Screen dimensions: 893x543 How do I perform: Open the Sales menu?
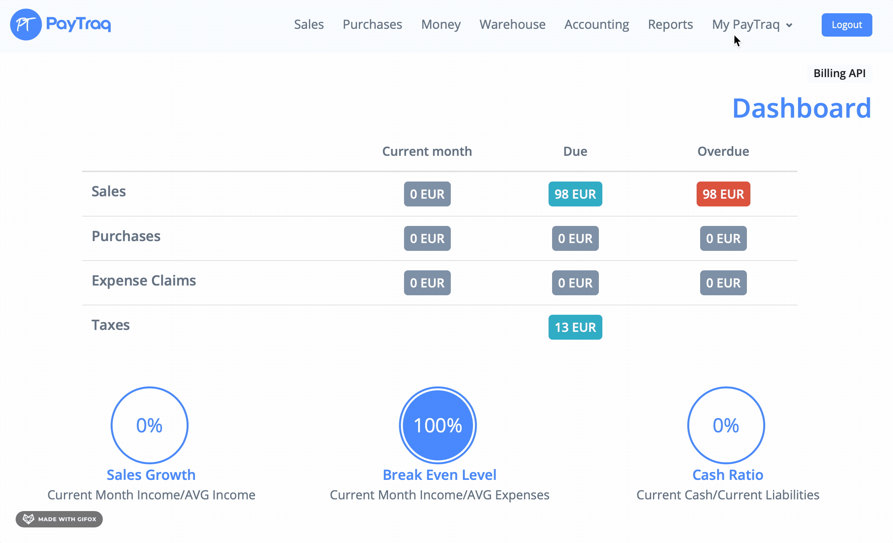coord(309,25)
